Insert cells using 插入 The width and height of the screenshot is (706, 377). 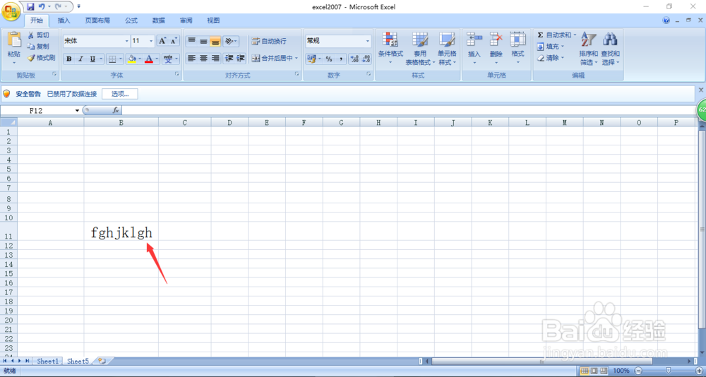pos(474,48)
